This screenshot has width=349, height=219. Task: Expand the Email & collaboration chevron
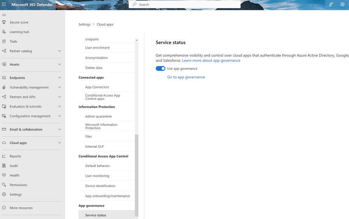[59, 129]
